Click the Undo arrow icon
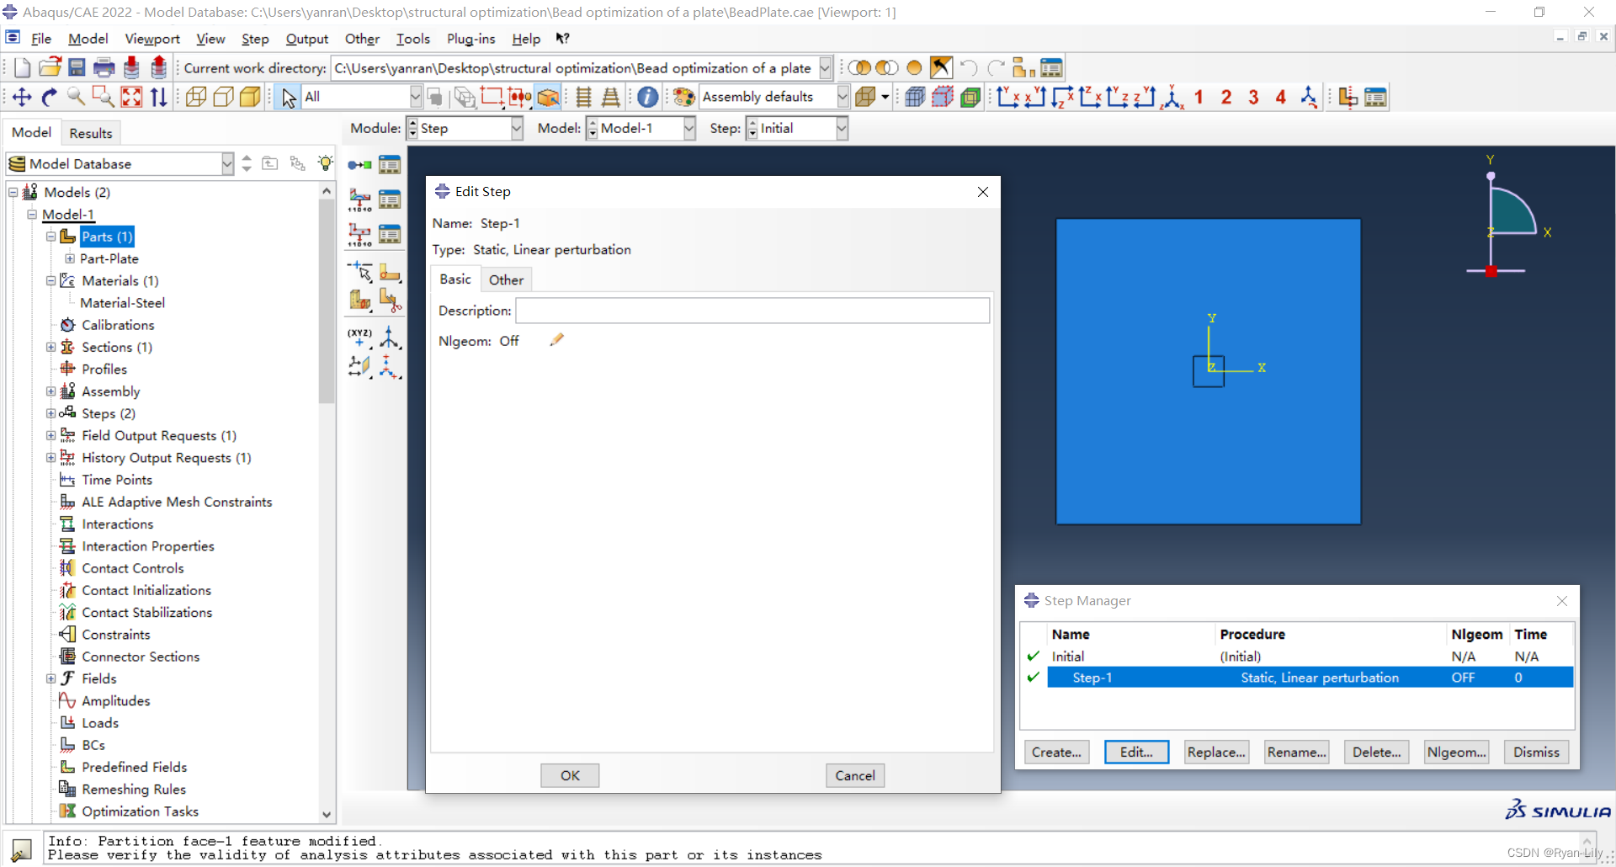 coord(969,68)
